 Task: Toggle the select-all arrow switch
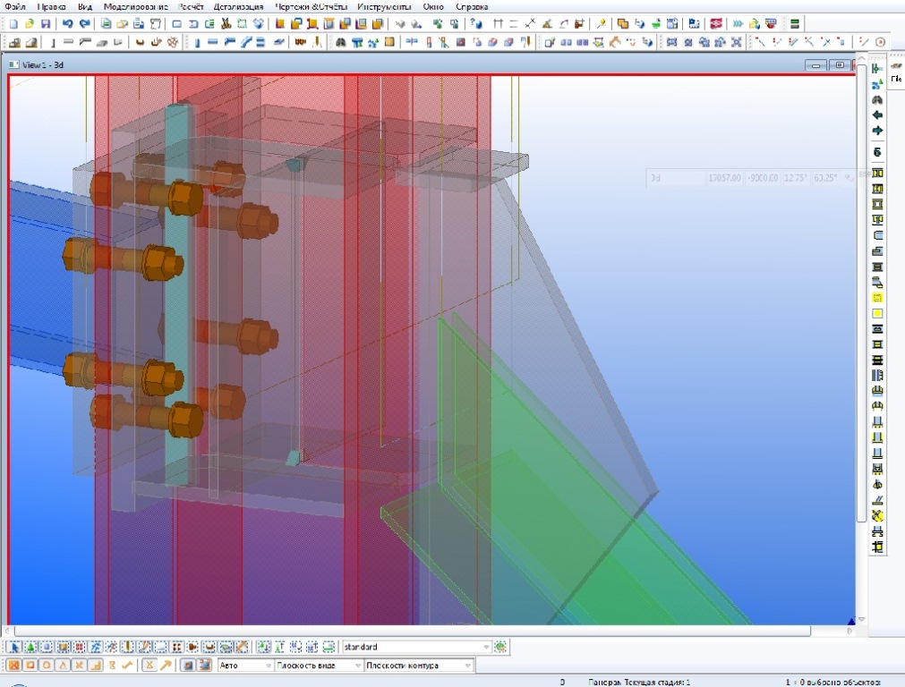click(x=13, y=647)
